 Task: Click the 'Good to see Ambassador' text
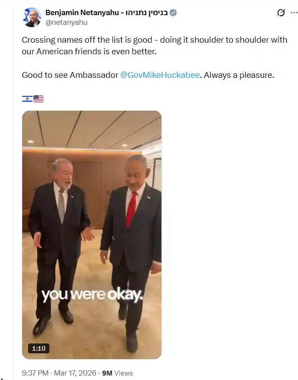pyautogui.click(x=70, y=75)
